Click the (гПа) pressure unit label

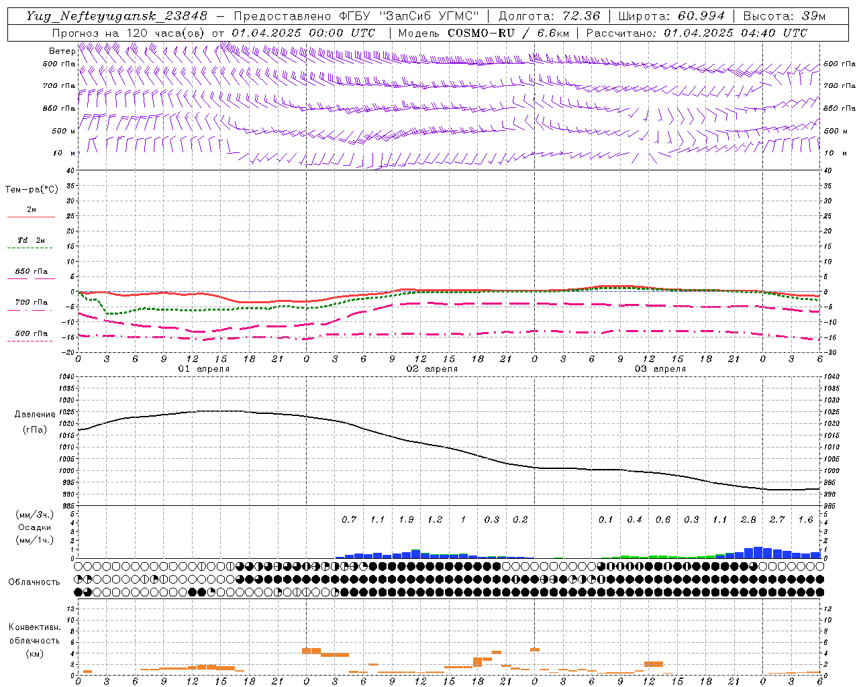tap(35, 430)
